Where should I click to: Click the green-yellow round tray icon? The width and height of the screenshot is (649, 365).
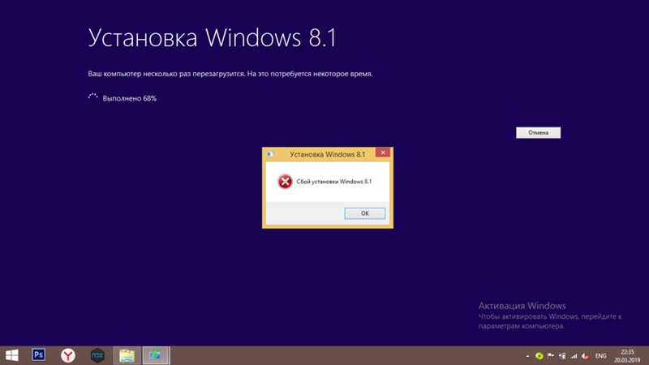click(x=539, y=356)
